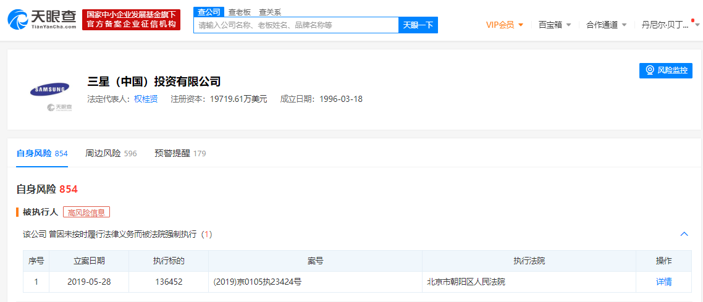Screen dimensions: 703x302
Task: Open 详情 link for case row 1
Action: [x=663, y=282]
